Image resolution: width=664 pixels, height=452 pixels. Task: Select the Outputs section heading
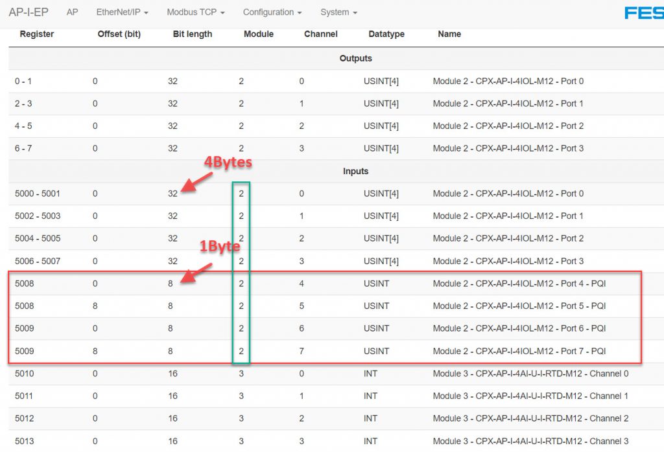coord(356,58)
